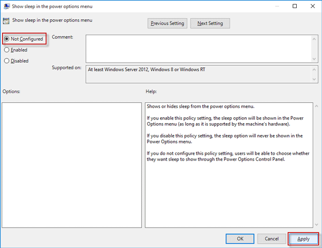
Task: Select the Disabled radio button
Action: coord(16,61)
